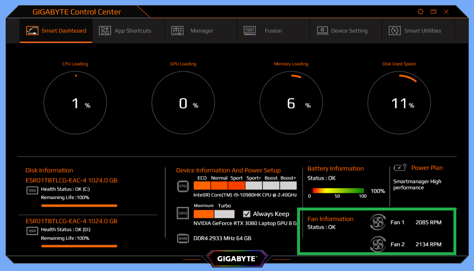Screen dimensions: 474x271
Task: Click the Fan 1 icon
Action: pyautogui.click(x=378, y=222)
